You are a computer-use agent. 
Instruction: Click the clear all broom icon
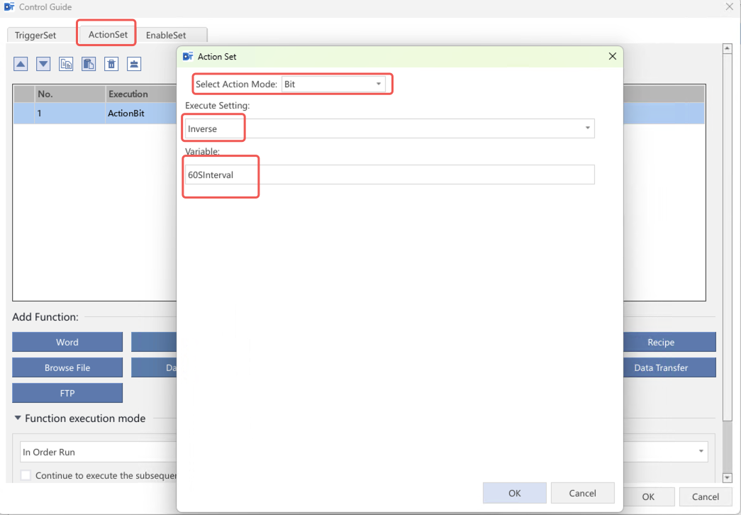[x=134, y=64]
